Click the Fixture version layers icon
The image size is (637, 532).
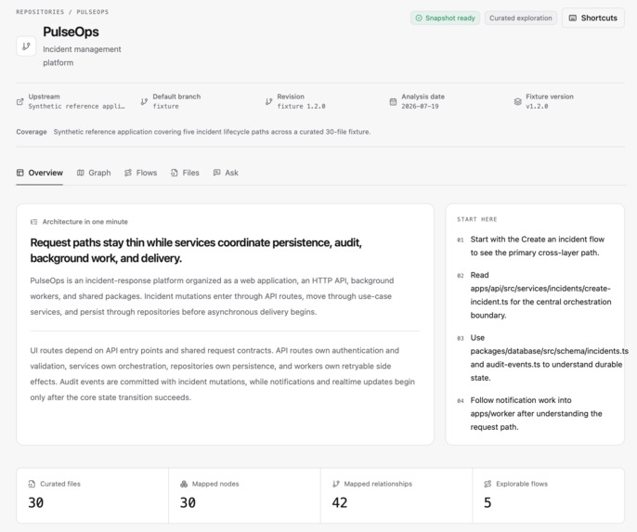tap(517, 101)
